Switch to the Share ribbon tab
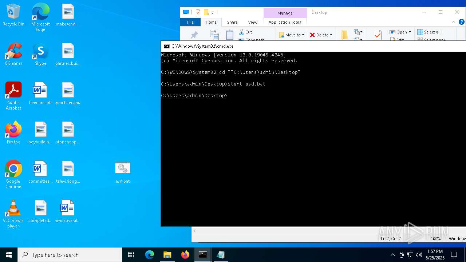The width and height of the screenshot is (466, 262). pyautogui.click(x=232, y=22)
